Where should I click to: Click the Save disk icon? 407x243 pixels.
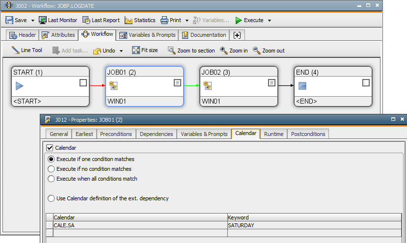click(x=9, y=20)
